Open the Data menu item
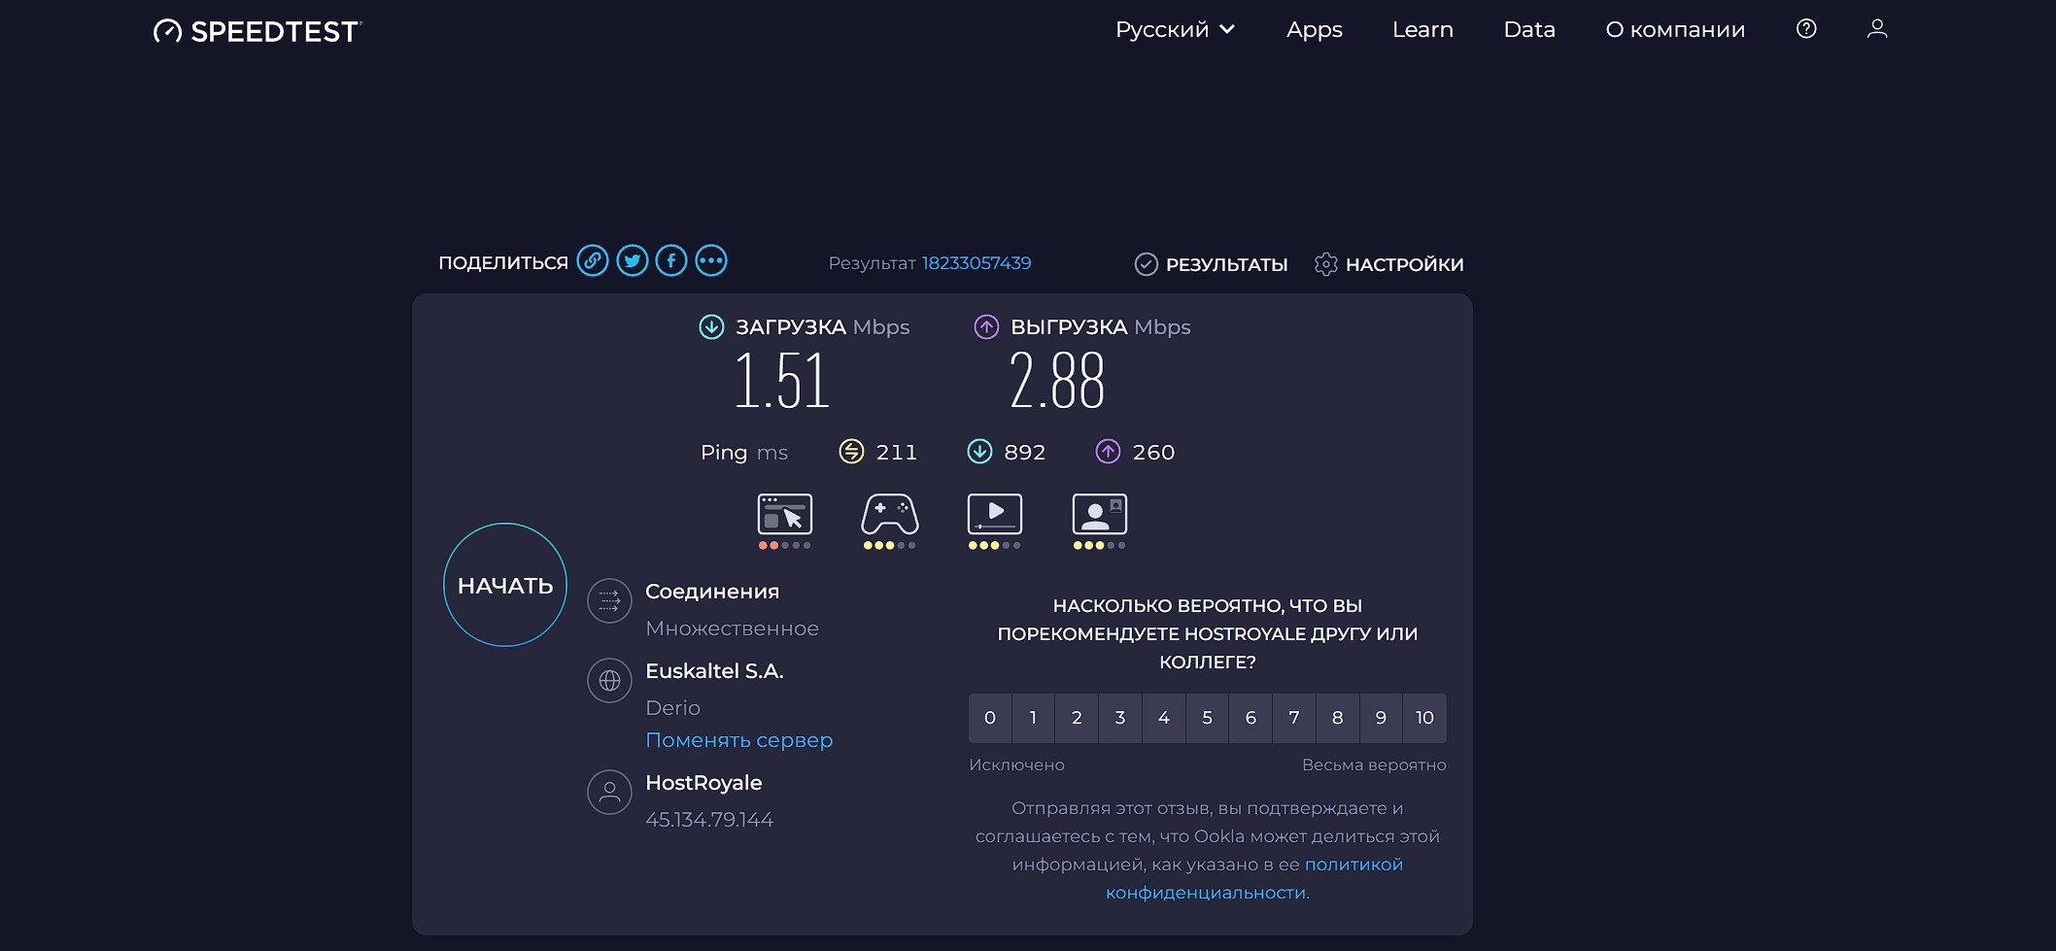2056x951 pixels. 1528,29
